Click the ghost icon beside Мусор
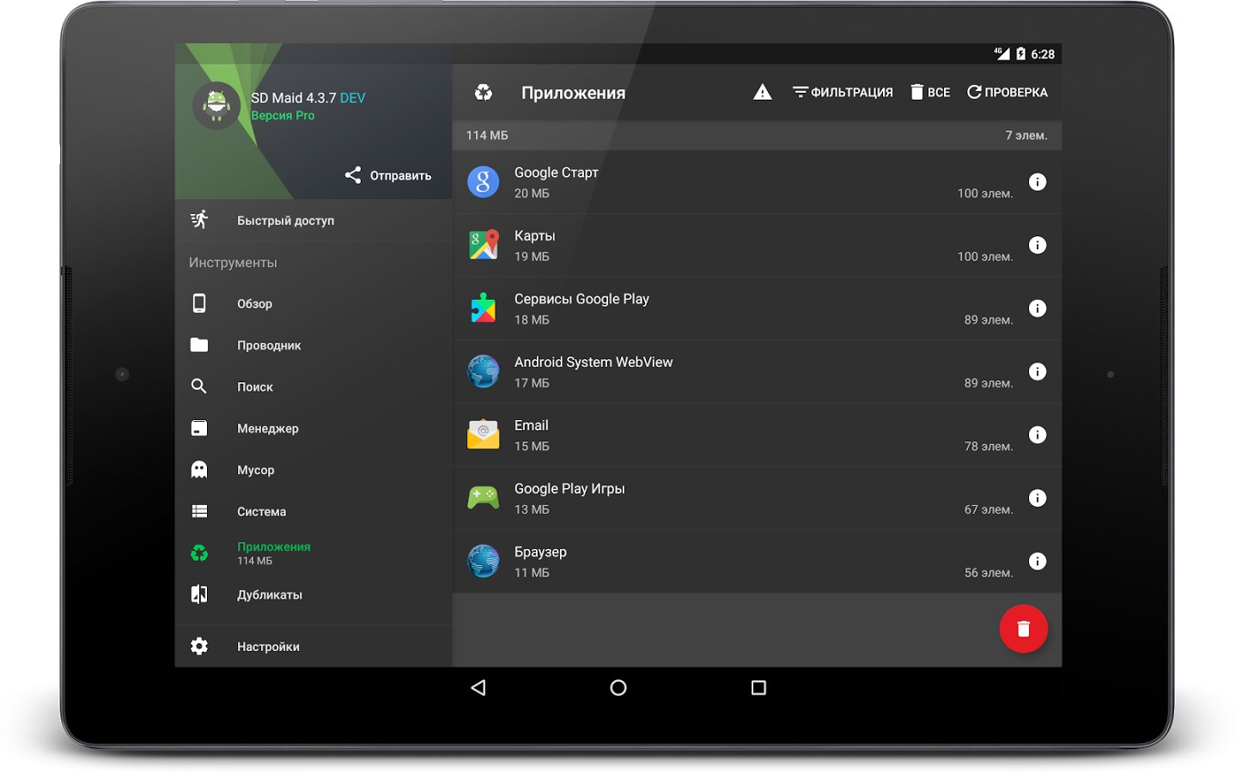This screenshot has height=773, width=1236. pos(199,469)
